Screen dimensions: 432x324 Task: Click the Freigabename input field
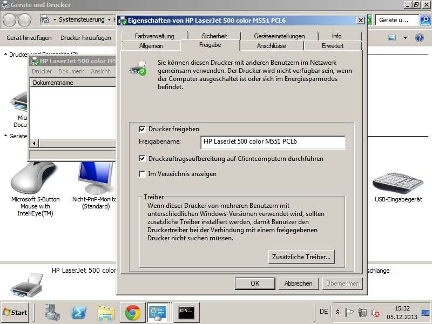click(x=273, y=142)
